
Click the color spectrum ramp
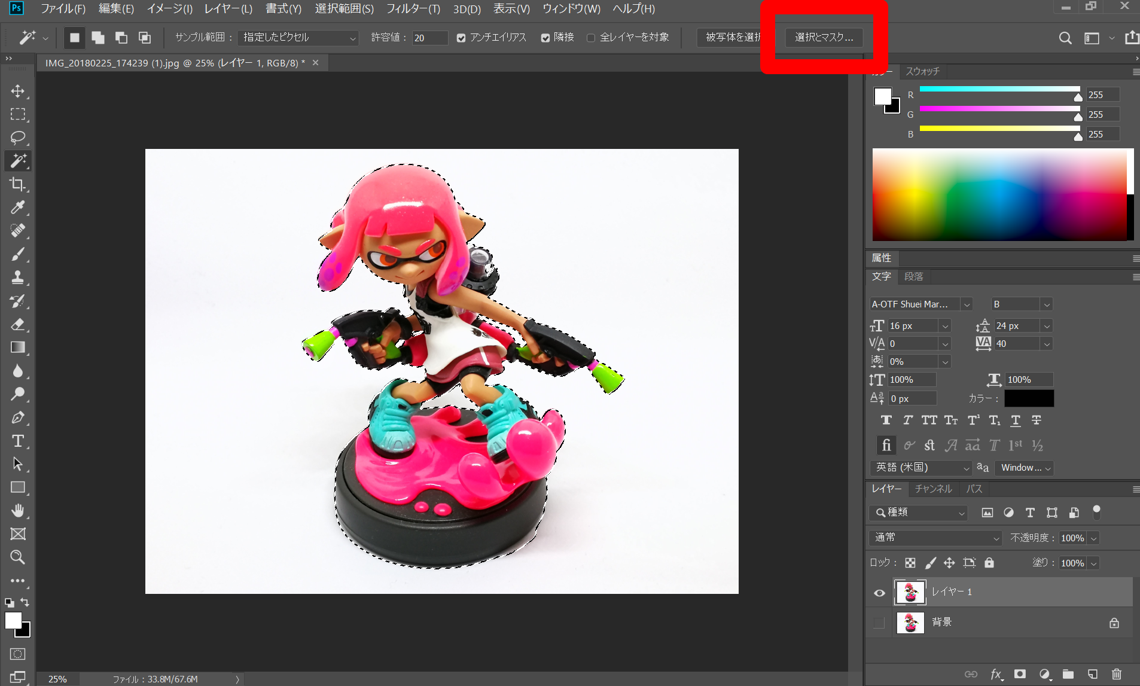point(999,195)
